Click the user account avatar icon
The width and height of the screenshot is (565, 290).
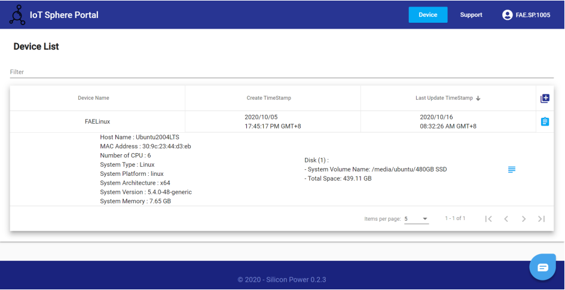coord(508,15)
